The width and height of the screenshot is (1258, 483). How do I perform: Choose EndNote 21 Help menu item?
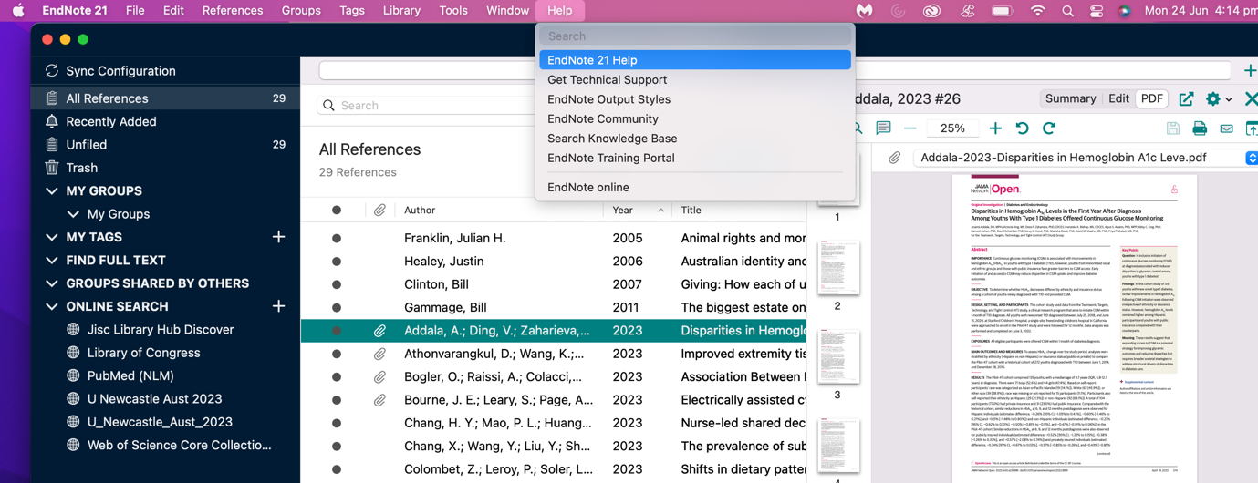pyautogui.click(x=695, y=60)
